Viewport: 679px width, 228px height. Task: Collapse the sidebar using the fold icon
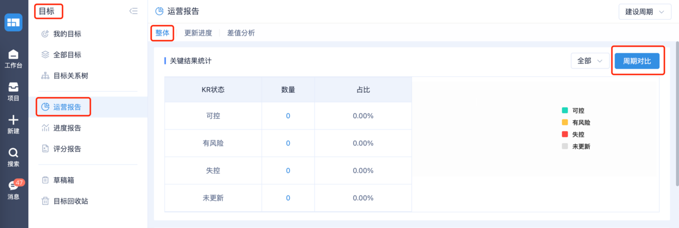[134, 11]
